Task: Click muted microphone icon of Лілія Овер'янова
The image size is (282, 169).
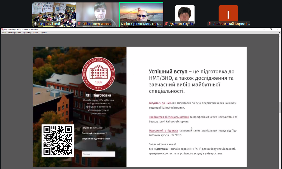Action: [79, 24]
